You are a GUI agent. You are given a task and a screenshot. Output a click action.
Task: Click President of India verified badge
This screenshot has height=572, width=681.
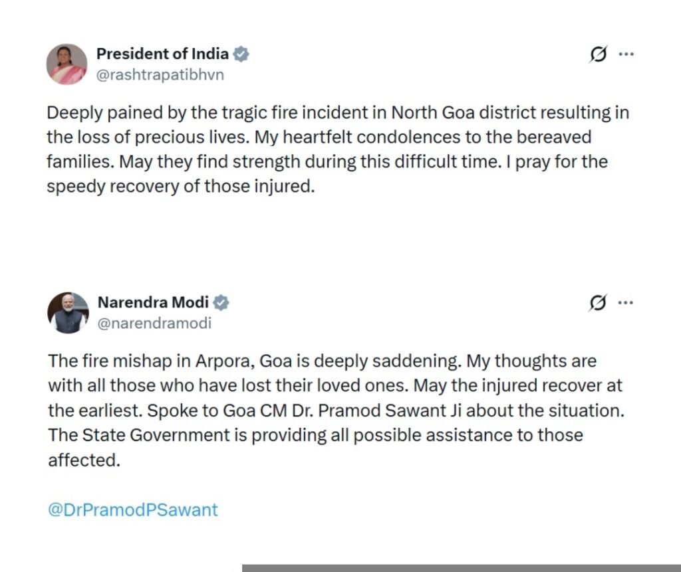coord(241,54)
